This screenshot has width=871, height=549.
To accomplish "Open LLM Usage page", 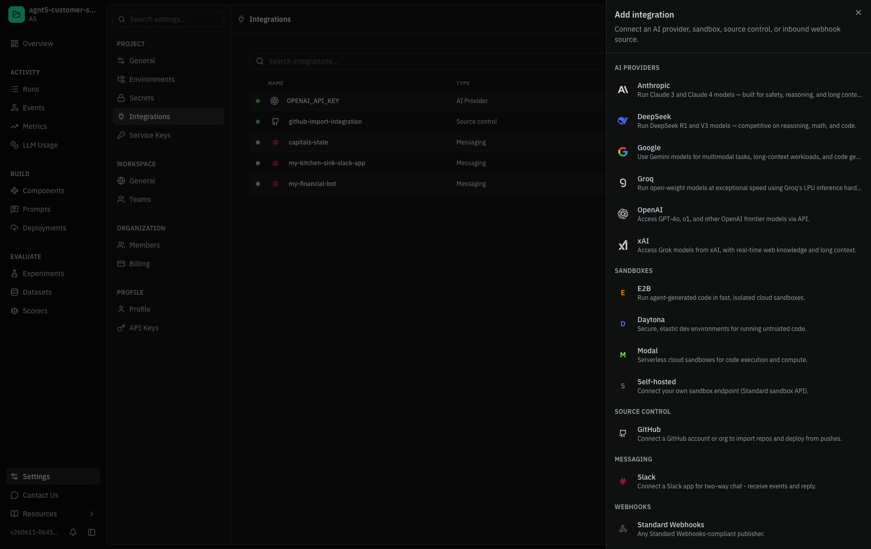I will click(x=53, y=145).
